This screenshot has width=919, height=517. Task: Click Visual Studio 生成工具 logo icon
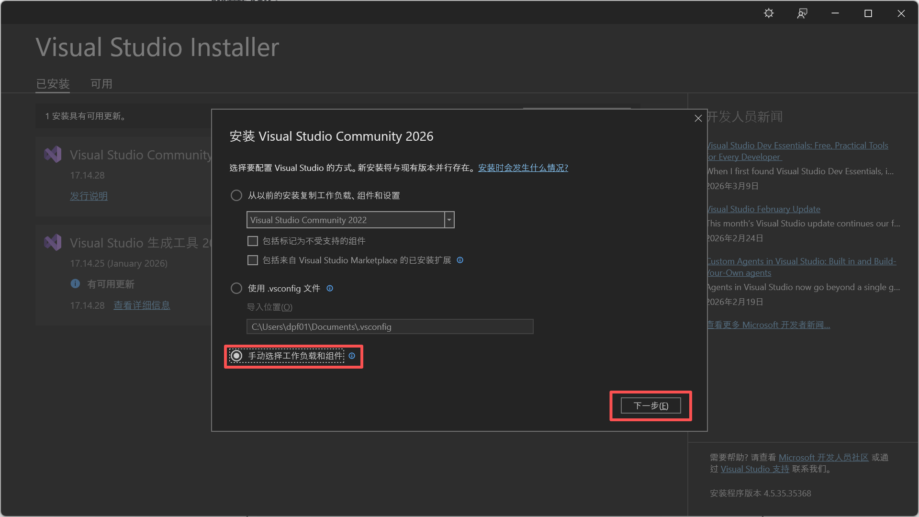pos(53,242)
